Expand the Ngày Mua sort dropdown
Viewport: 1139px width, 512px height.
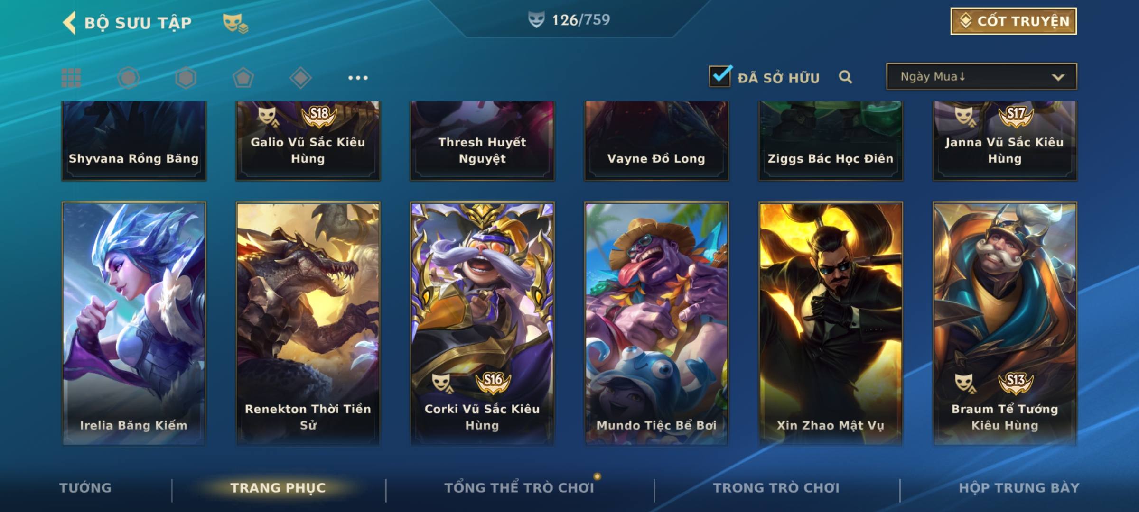pyautogui.click(x=981, y=76)
